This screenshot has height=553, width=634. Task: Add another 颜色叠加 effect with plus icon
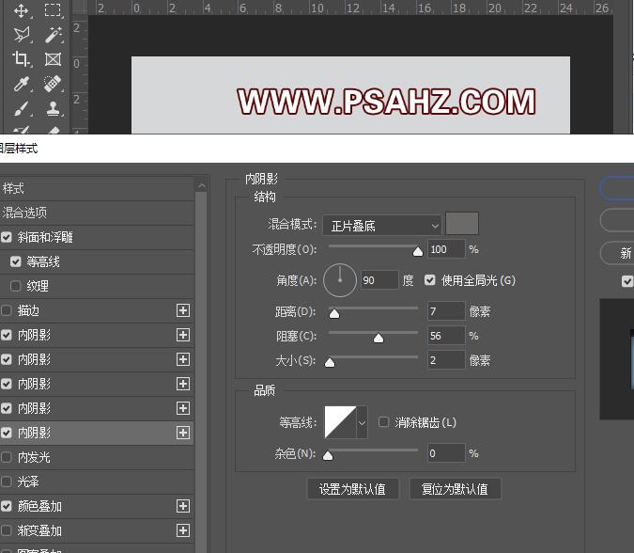coord(183,506)
